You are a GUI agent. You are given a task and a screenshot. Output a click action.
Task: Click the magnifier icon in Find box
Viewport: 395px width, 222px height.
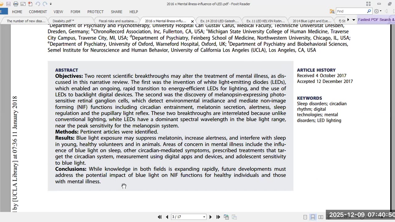tap(369, 11)
